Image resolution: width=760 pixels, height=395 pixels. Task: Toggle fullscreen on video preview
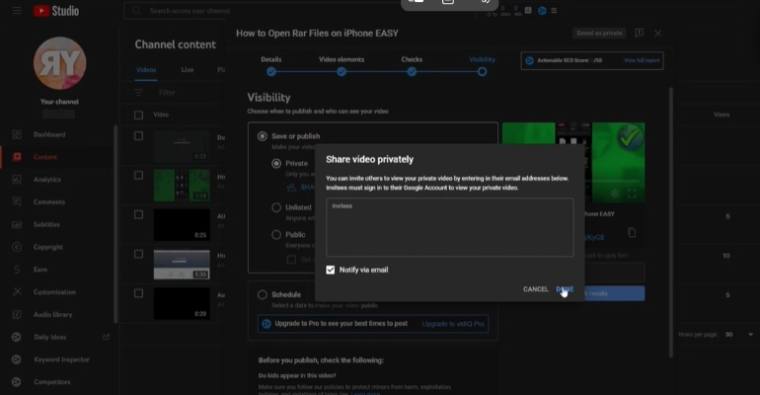(x=632, y=194)
